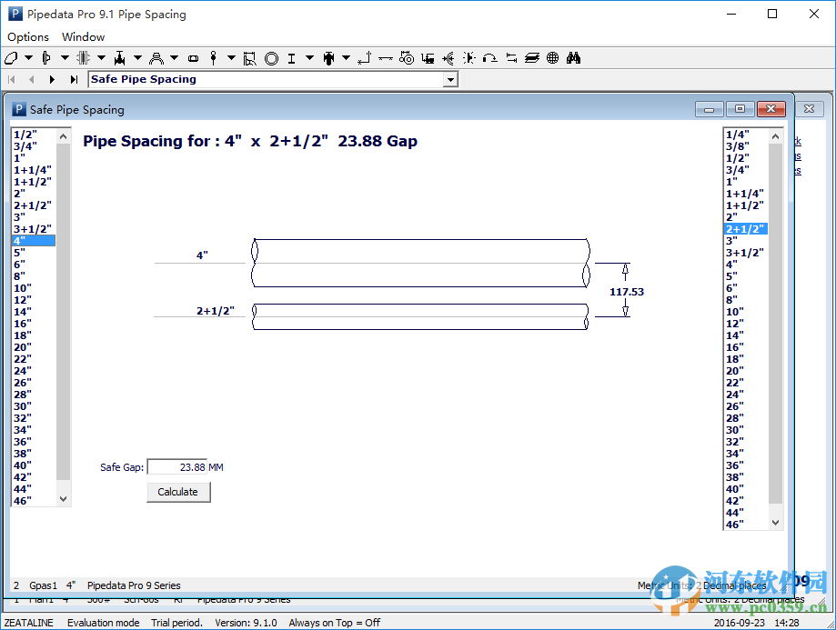Open the Safe Pipe Spacing topic dropdown
Image resolution: width=836 pixels, height=630 pixels.
click(x=450, y=79)
